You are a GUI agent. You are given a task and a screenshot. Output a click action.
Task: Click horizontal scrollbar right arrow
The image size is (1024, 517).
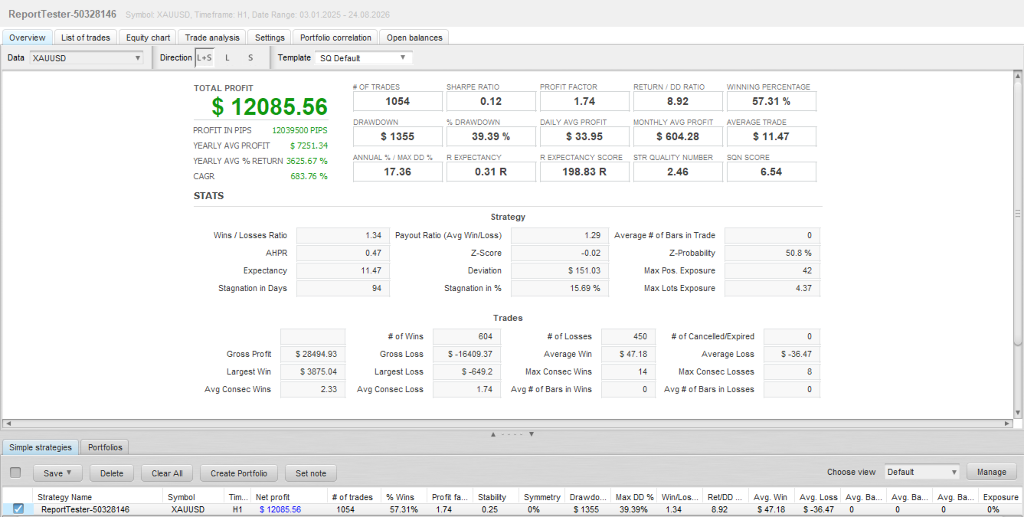pyautogui.click(x=1007, y=423)
